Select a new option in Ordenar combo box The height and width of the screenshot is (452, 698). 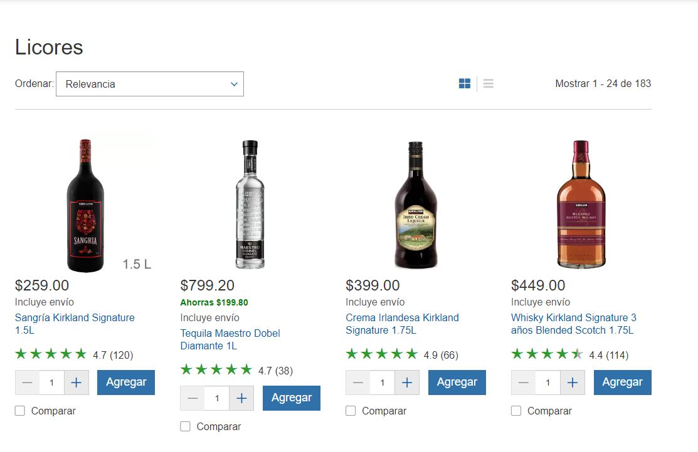150,83
